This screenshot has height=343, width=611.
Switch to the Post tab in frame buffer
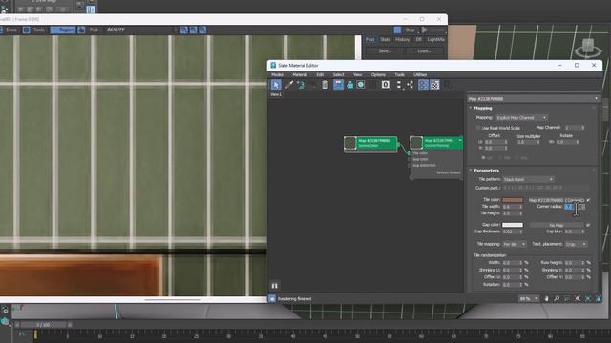coord(369,40)
